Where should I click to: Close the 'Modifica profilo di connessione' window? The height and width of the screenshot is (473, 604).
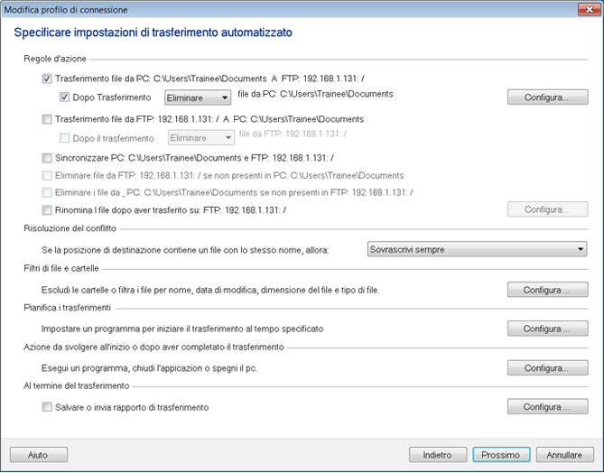[587, 9]
